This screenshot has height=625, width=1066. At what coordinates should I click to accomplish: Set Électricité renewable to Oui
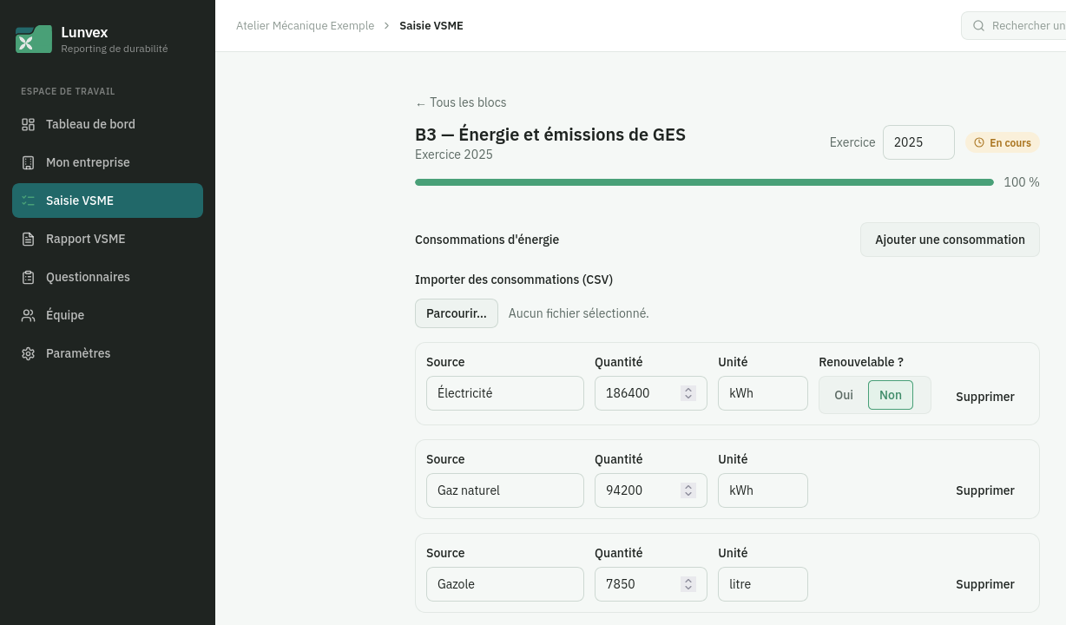844,395
